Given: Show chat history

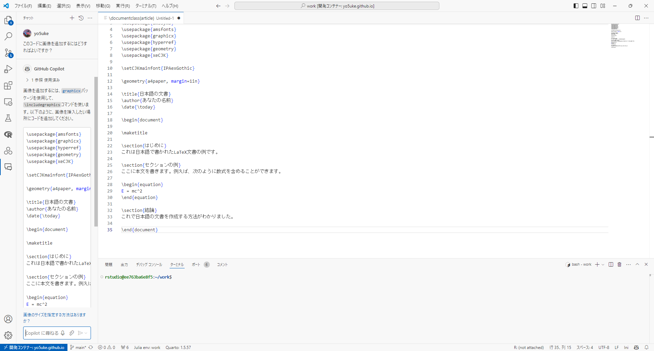Looking at the screenshot, I should tap(81, 18).
